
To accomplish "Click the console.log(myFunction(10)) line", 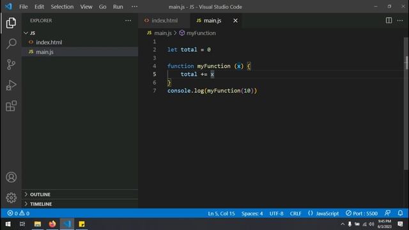I will [x=212, y=91].
